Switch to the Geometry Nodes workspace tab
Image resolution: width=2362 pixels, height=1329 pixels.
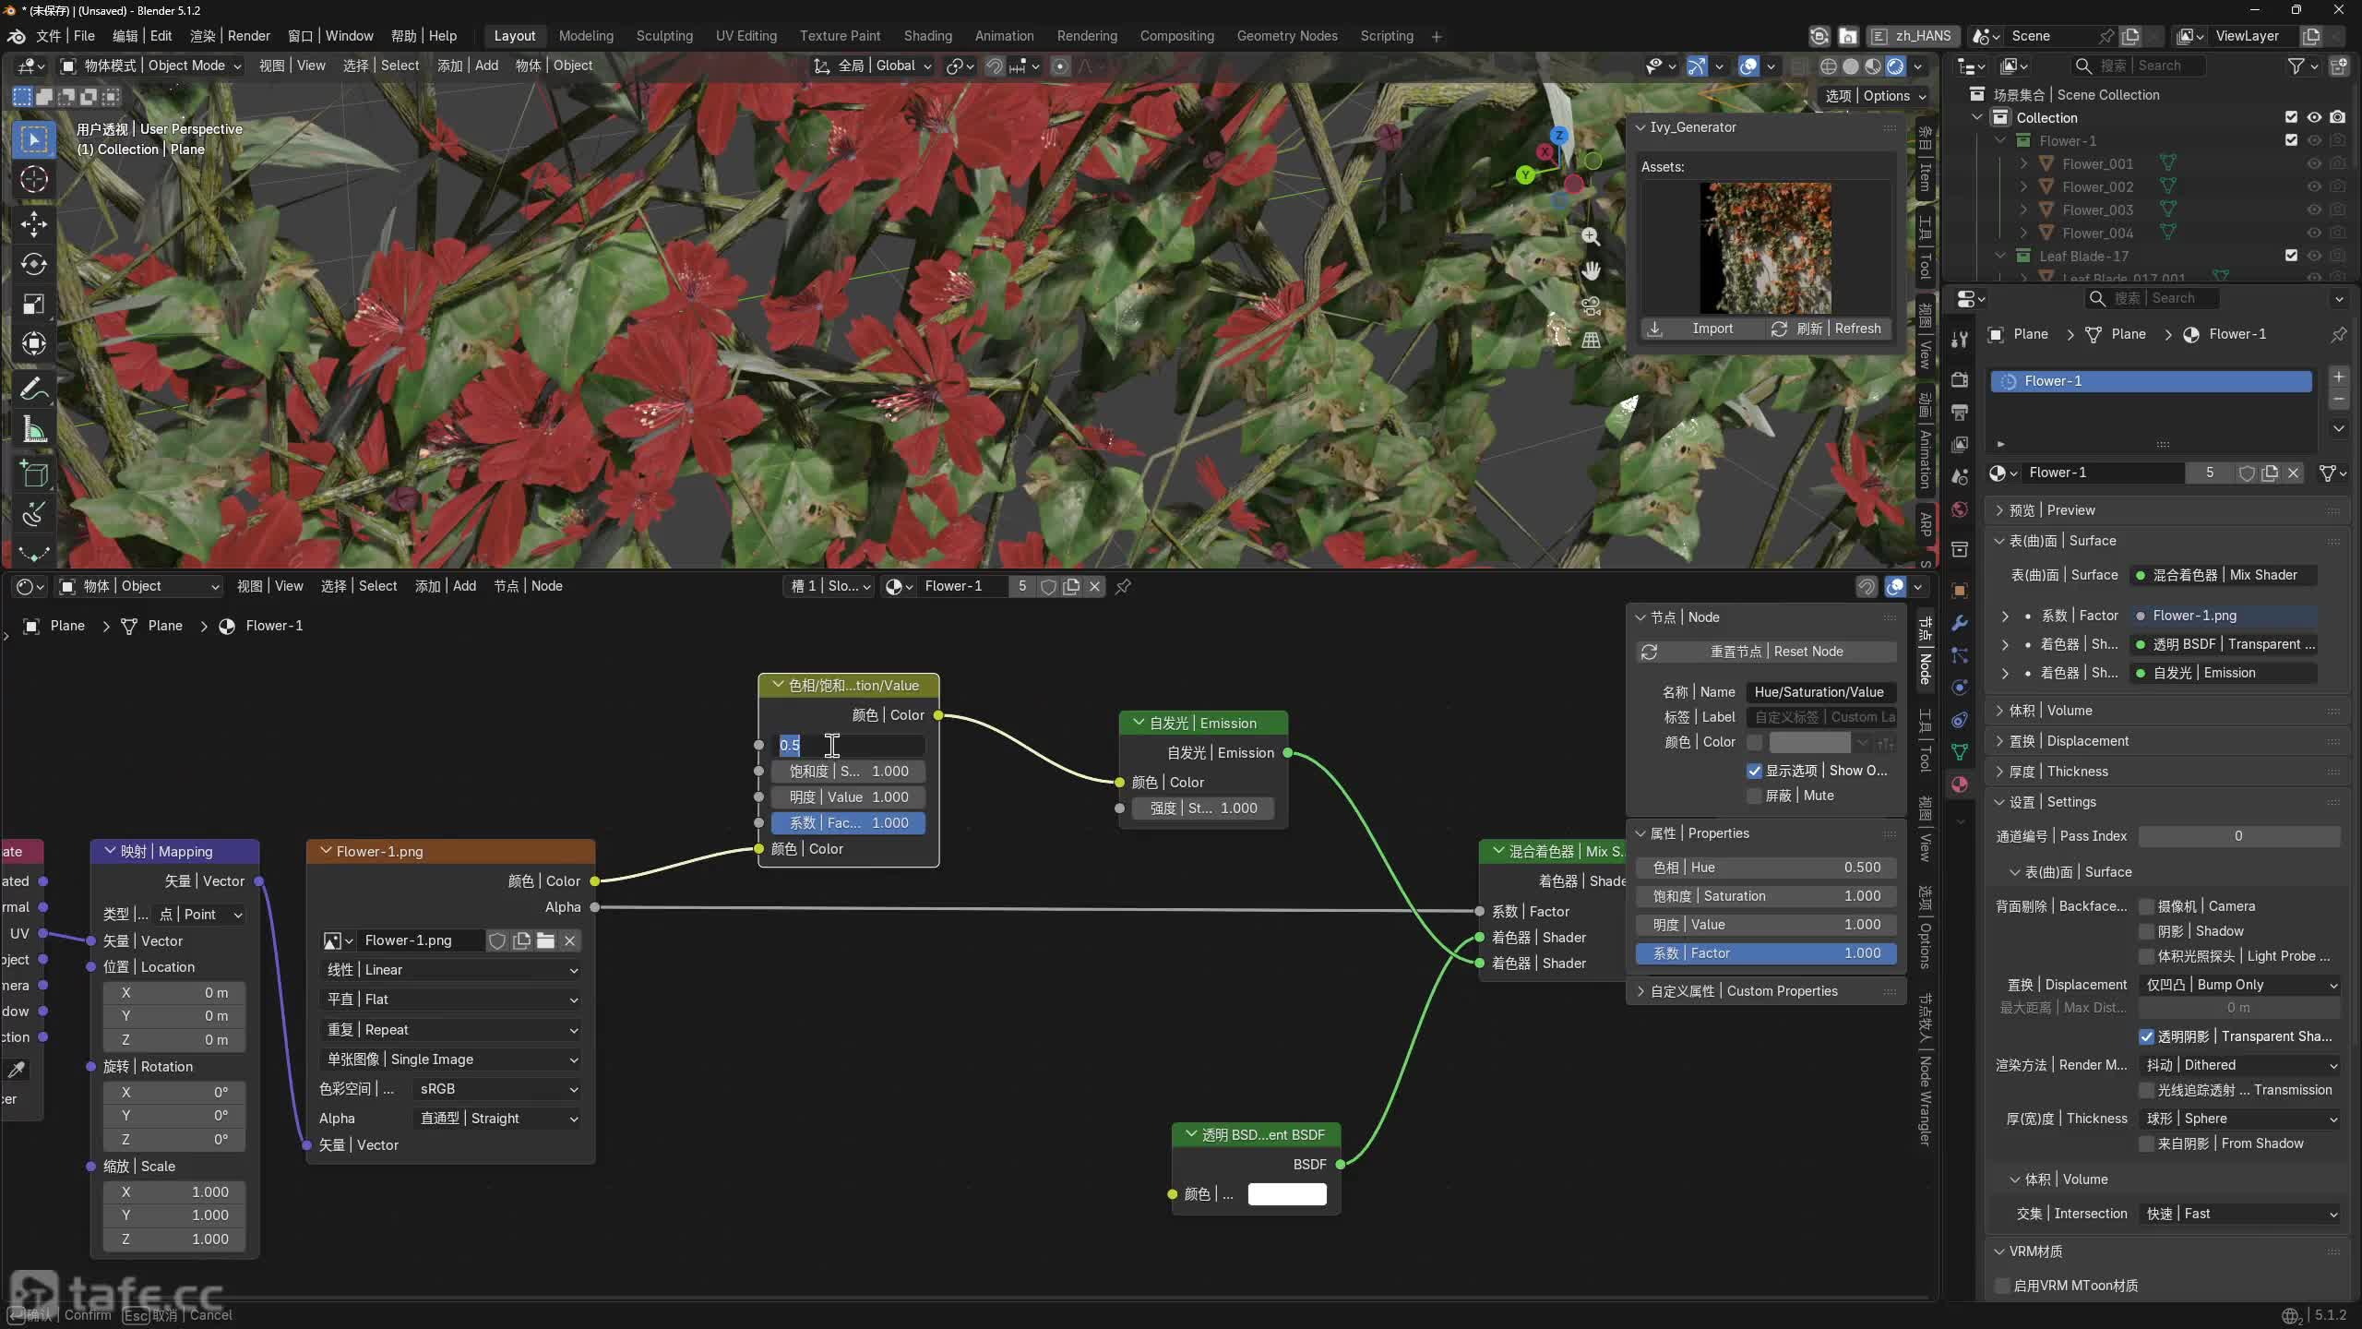[1287, 36]
